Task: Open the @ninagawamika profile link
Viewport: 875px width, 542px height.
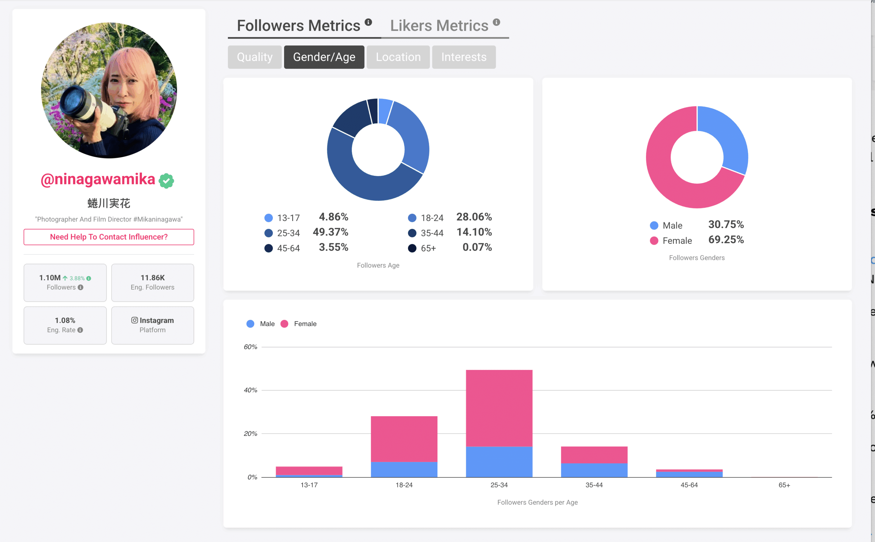Action: tap(98, 179)
